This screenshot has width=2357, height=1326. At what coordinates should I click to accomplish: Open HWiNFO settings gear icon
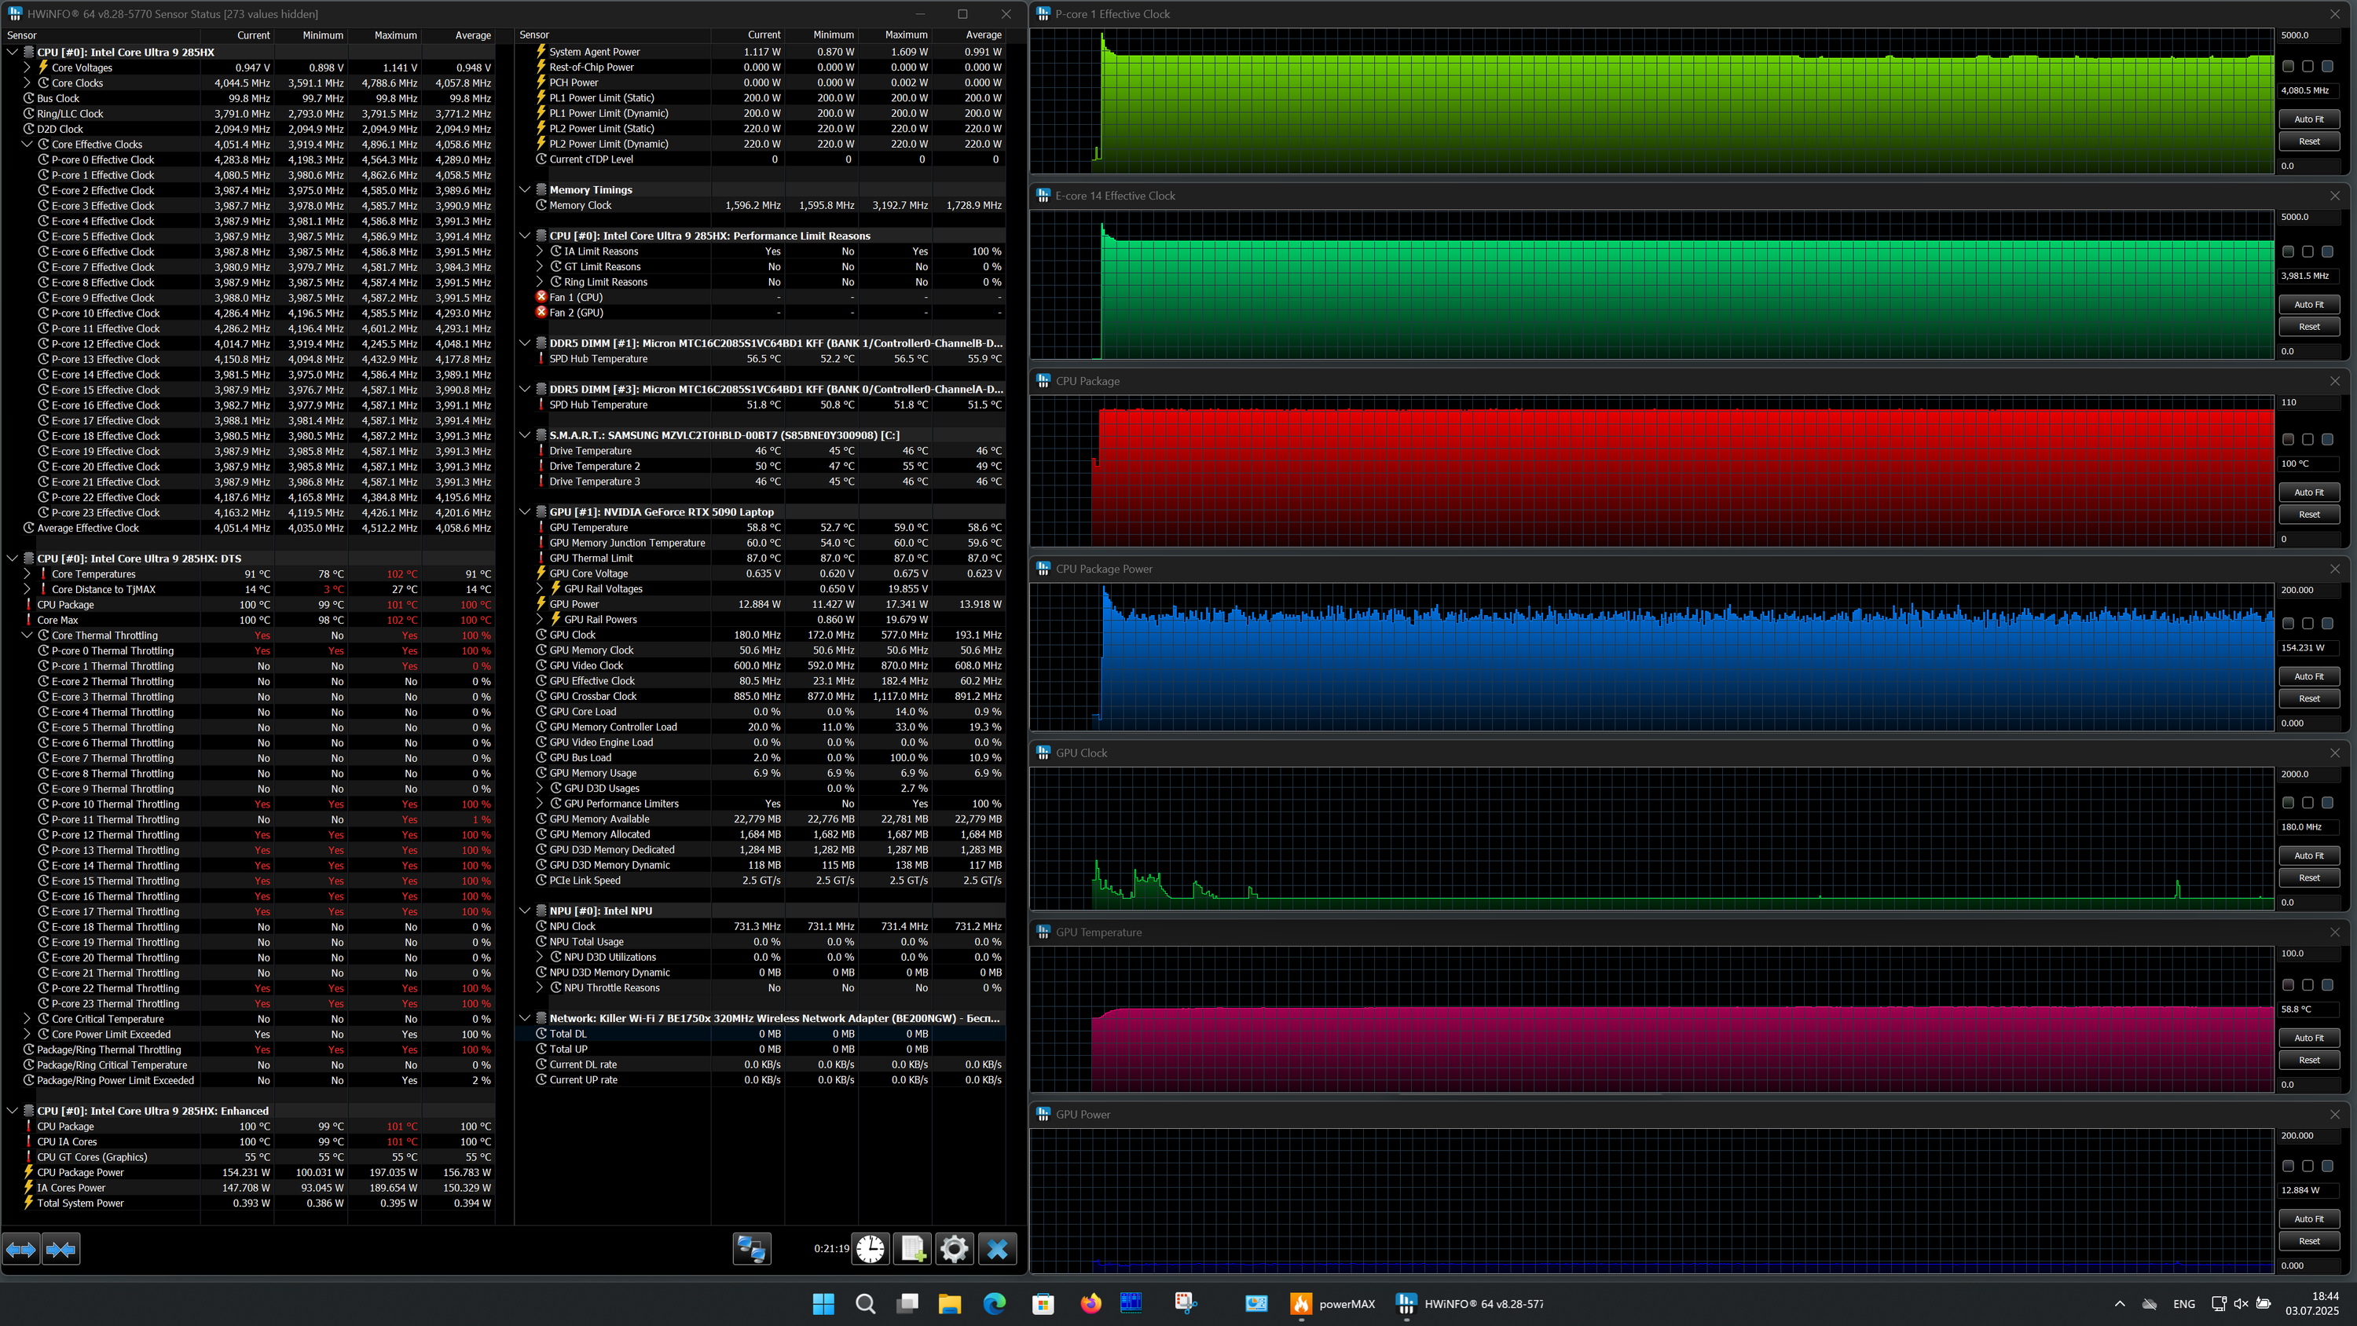pos(955,1248)
